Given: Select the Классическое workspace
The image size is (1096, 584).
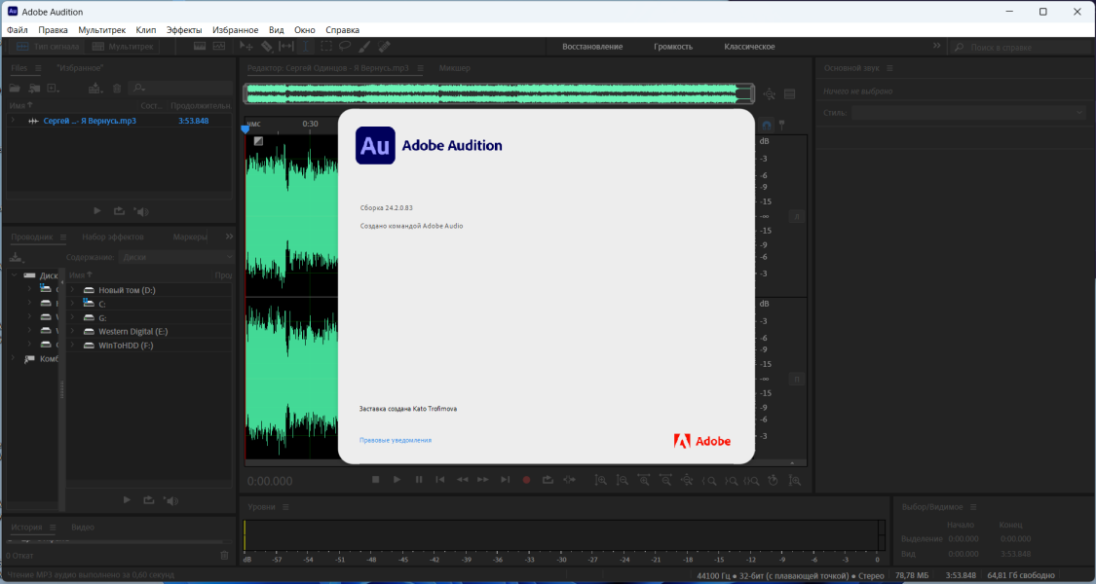Looking at the screenshot, I should coord(749,47).
